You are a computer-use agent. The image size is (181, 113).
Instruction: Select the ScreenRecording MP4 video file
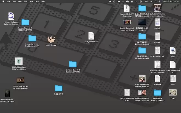click(7, 94)
